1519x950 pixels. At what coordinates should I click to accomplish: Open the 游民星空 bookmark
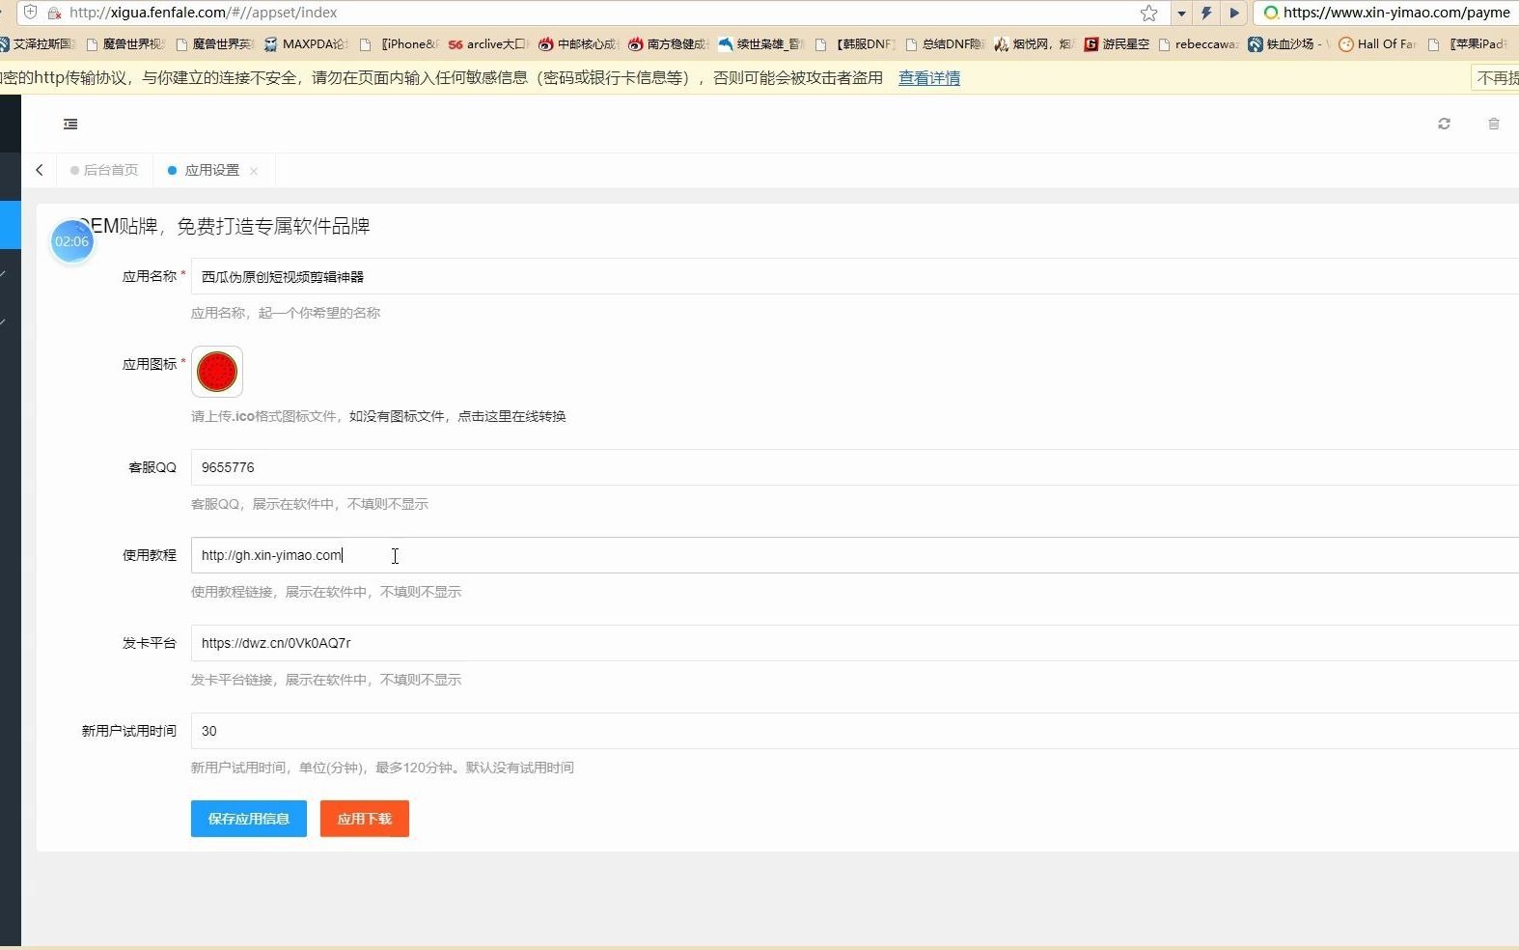(1117, 44)
